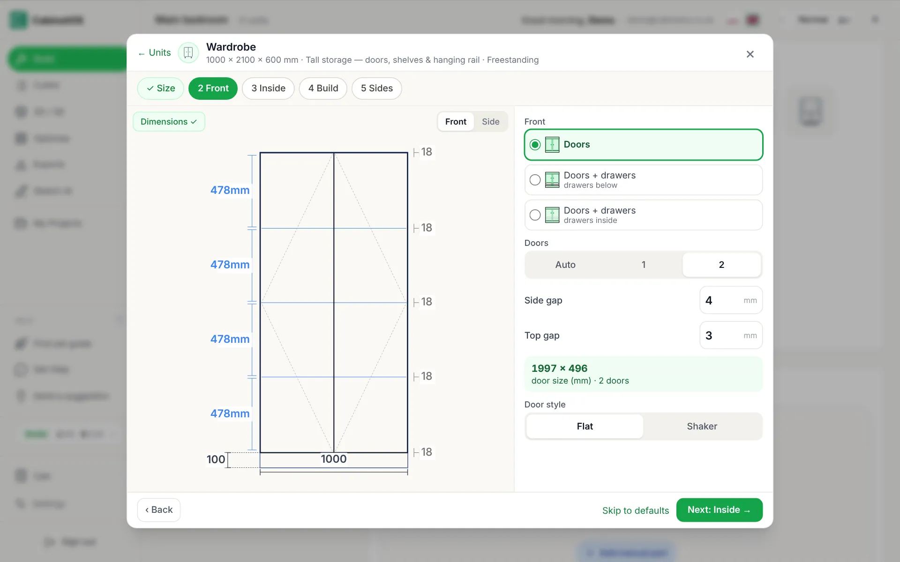Click the drawers-inside option icon
The image size is (900, 562).
(x=552, y=215)
